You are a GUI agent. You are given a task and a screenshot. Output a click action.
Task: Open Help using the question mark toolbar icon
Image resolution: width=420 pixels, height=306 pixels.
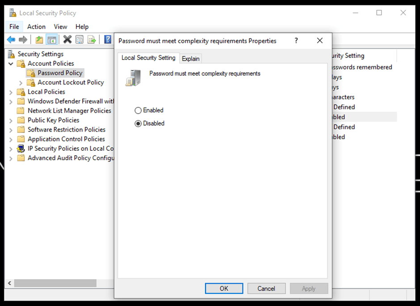[x=107, y=39]
